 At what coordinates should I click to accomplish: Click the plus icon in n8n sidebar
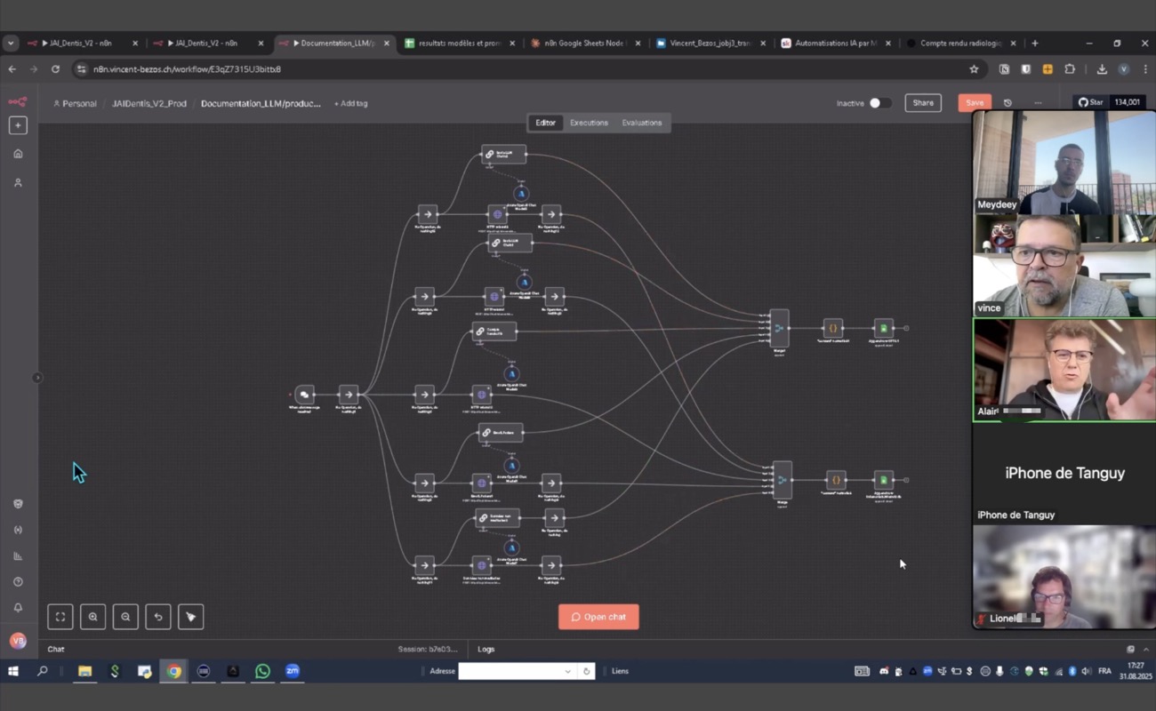pos(18,125)
